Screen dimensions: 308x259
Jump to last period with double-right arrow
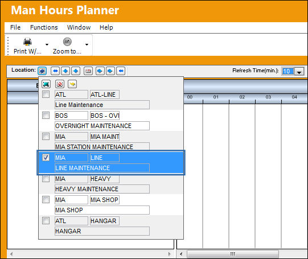click(121, 71)
